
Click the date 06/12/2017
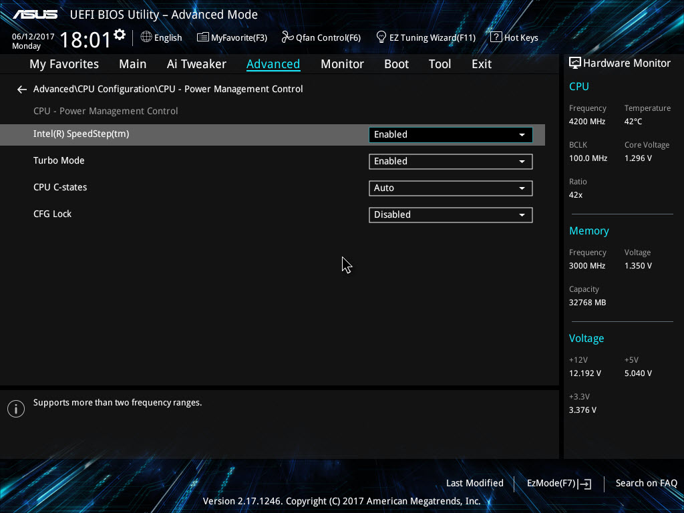33,37
